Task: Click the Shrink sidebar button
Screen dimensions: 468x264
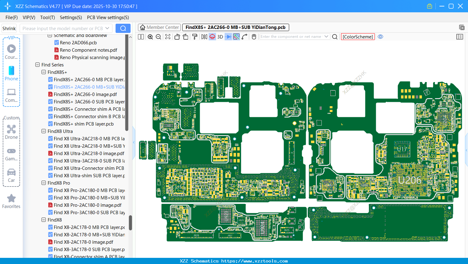Action: [9, 28]
